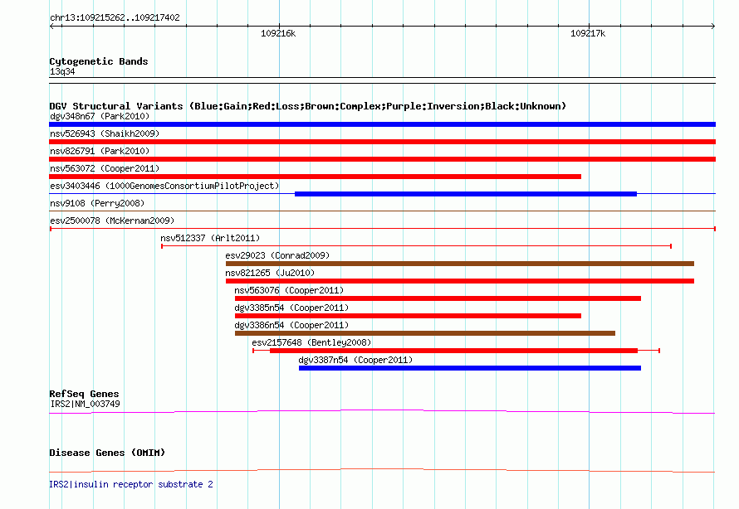Image resolution: width=739 pixels, height=509 pixels.
Task: Click the red bar under nsv563076
Action: (x=438, y=298)
